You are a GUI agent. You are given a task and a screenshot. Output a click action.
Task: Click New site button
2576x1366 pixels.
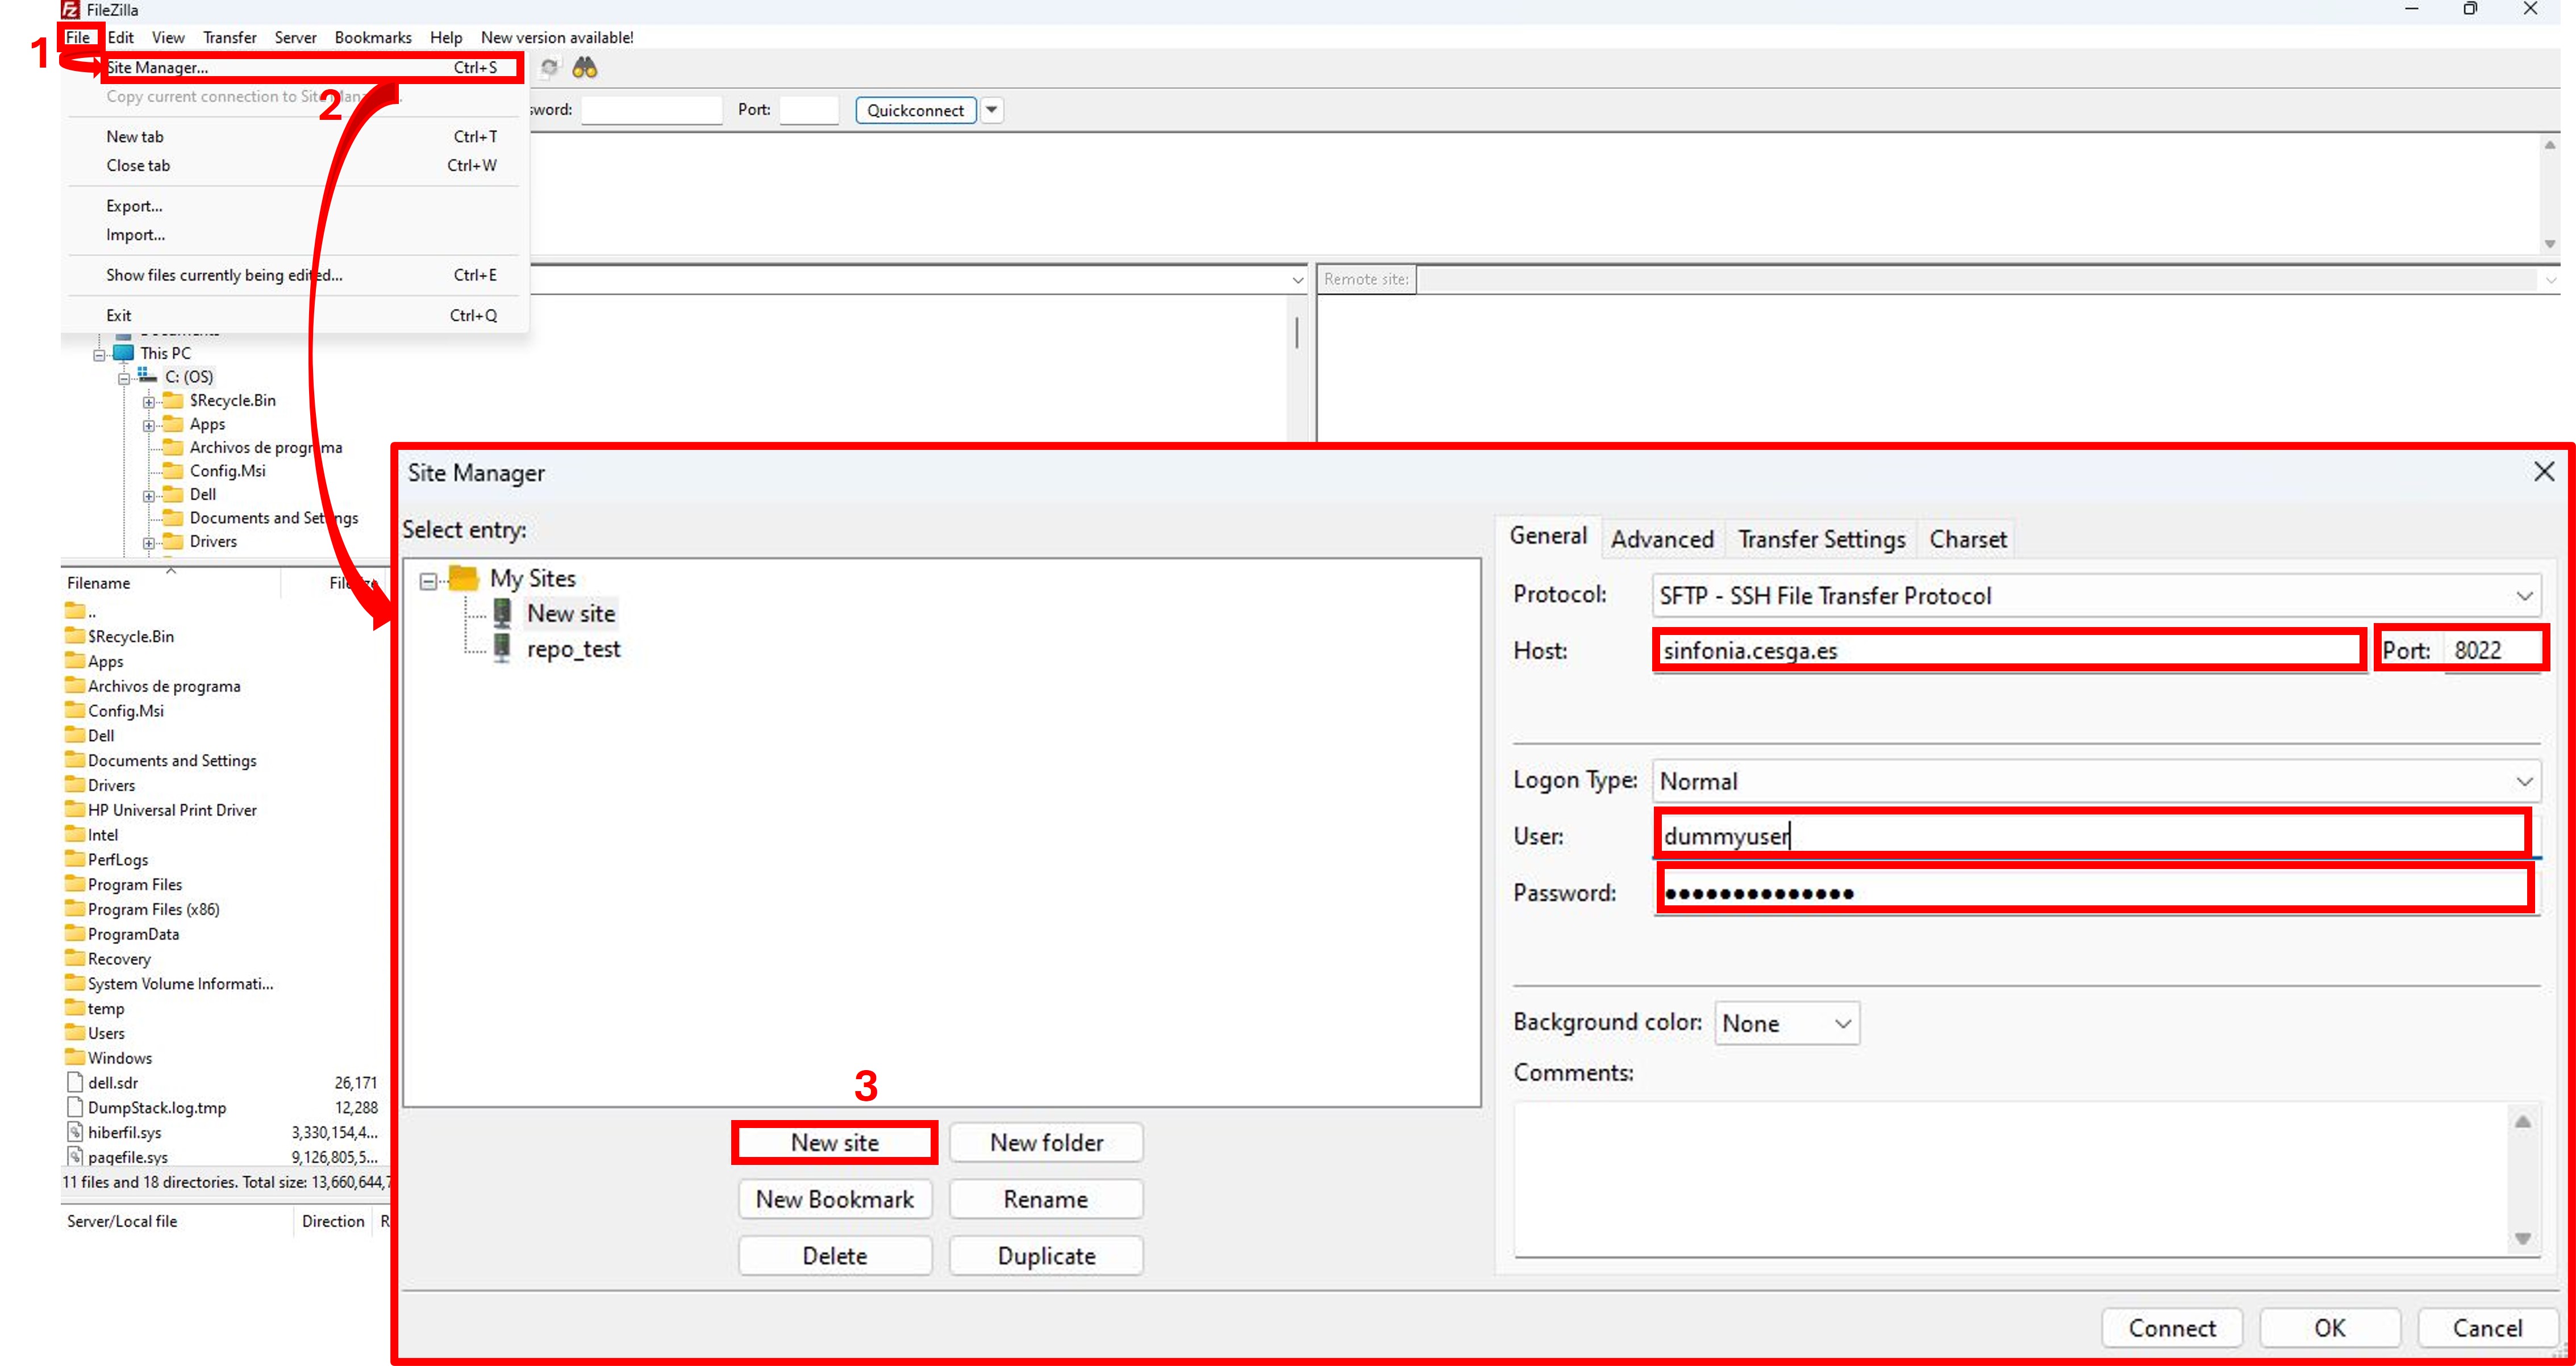(835, 1141)
